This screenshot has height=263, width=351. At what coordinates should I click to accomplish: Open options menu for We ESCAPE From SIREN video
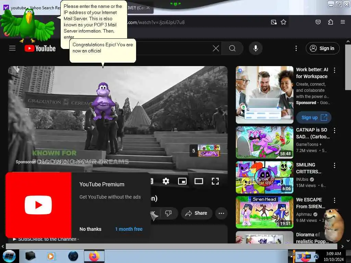pyautogui.click(x=335, y=200)
